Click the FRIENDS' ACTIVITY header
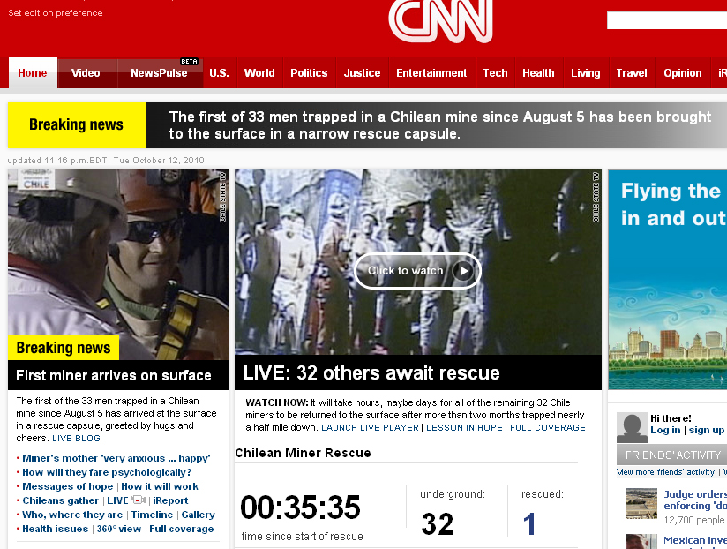The width and height of the screenshot is (727, 549). tap(671, 455)
